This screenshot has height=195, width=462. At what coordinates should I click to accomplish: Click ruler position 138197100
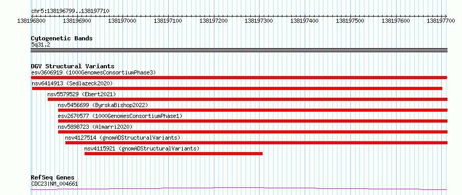[x=168, y=21]
